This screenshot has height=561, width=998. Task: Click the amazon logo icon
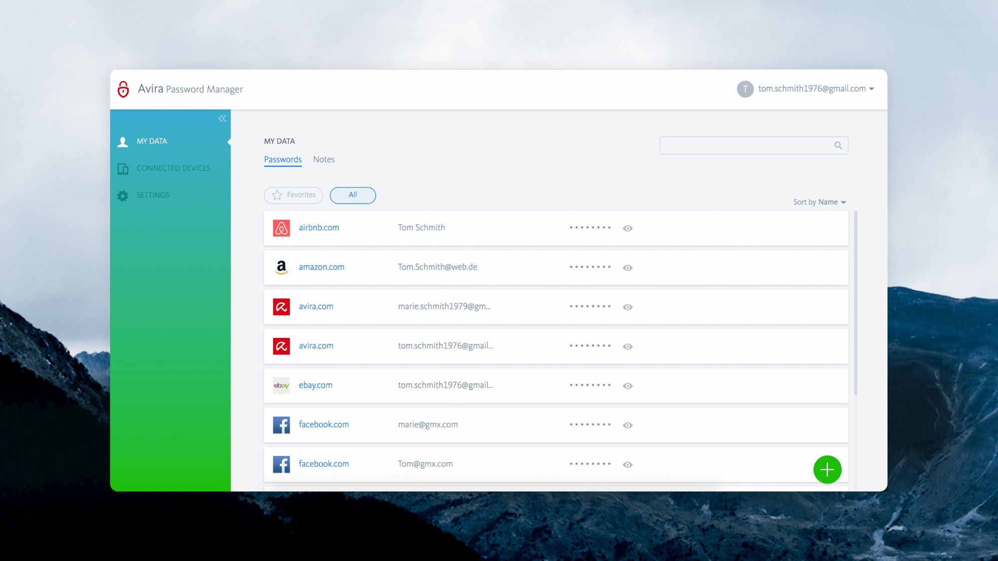click(x=281, y=267)
